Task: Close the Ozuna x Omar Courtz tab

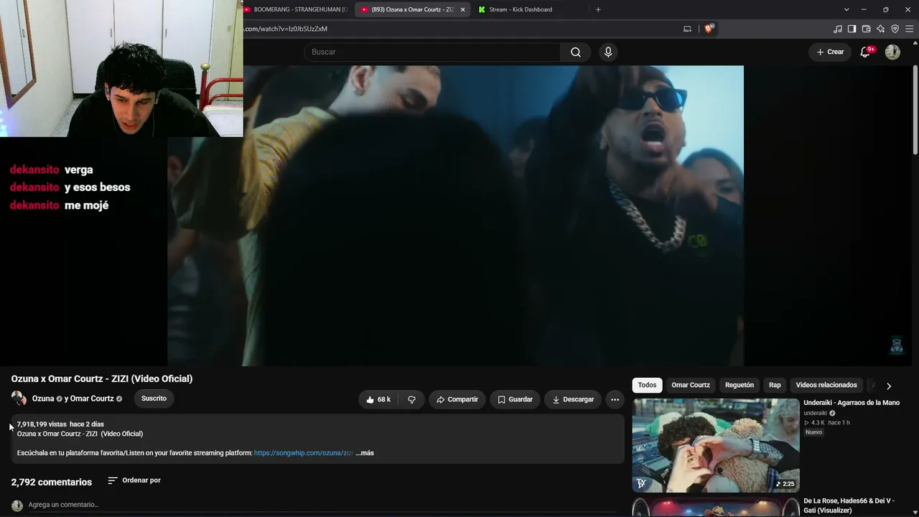Action: coord(462,9)
